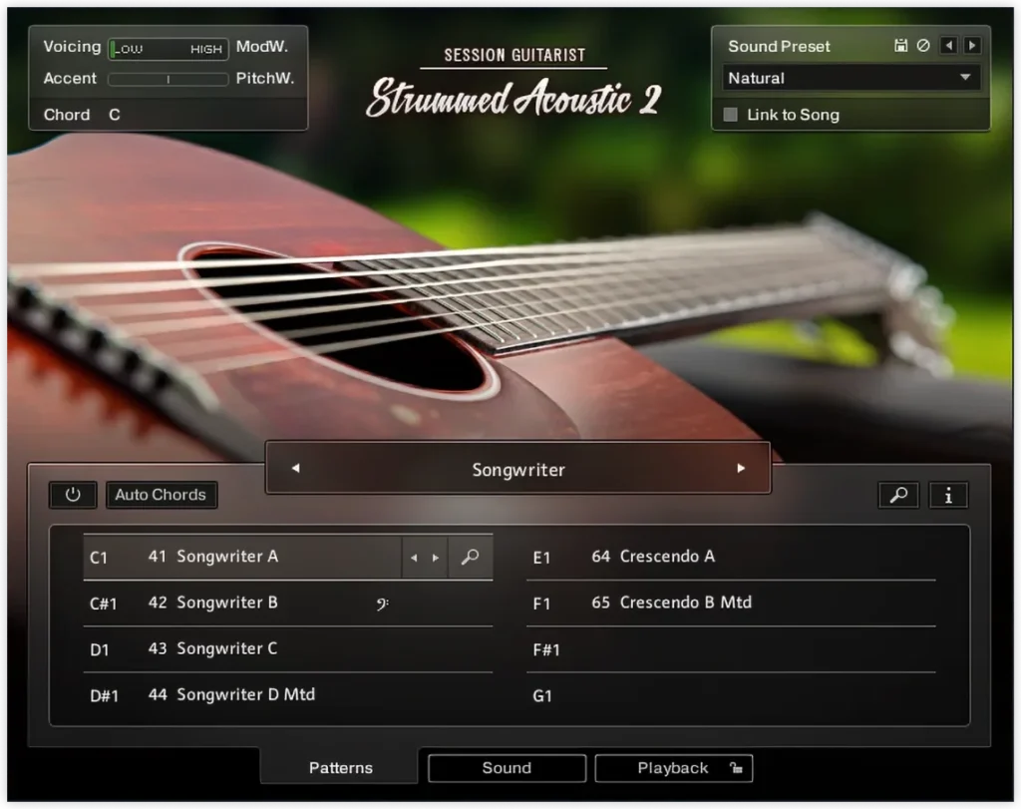Toggle the power button beside Auto Chords
This screenshot has height=809, width=1021.
[73, 495]
